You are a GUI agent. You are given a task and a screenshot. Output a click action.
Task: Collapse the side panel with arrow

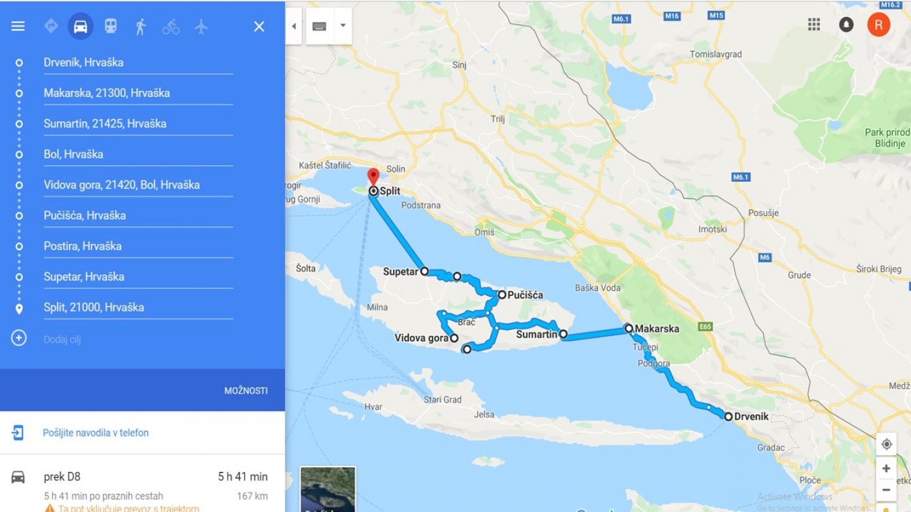294,26
